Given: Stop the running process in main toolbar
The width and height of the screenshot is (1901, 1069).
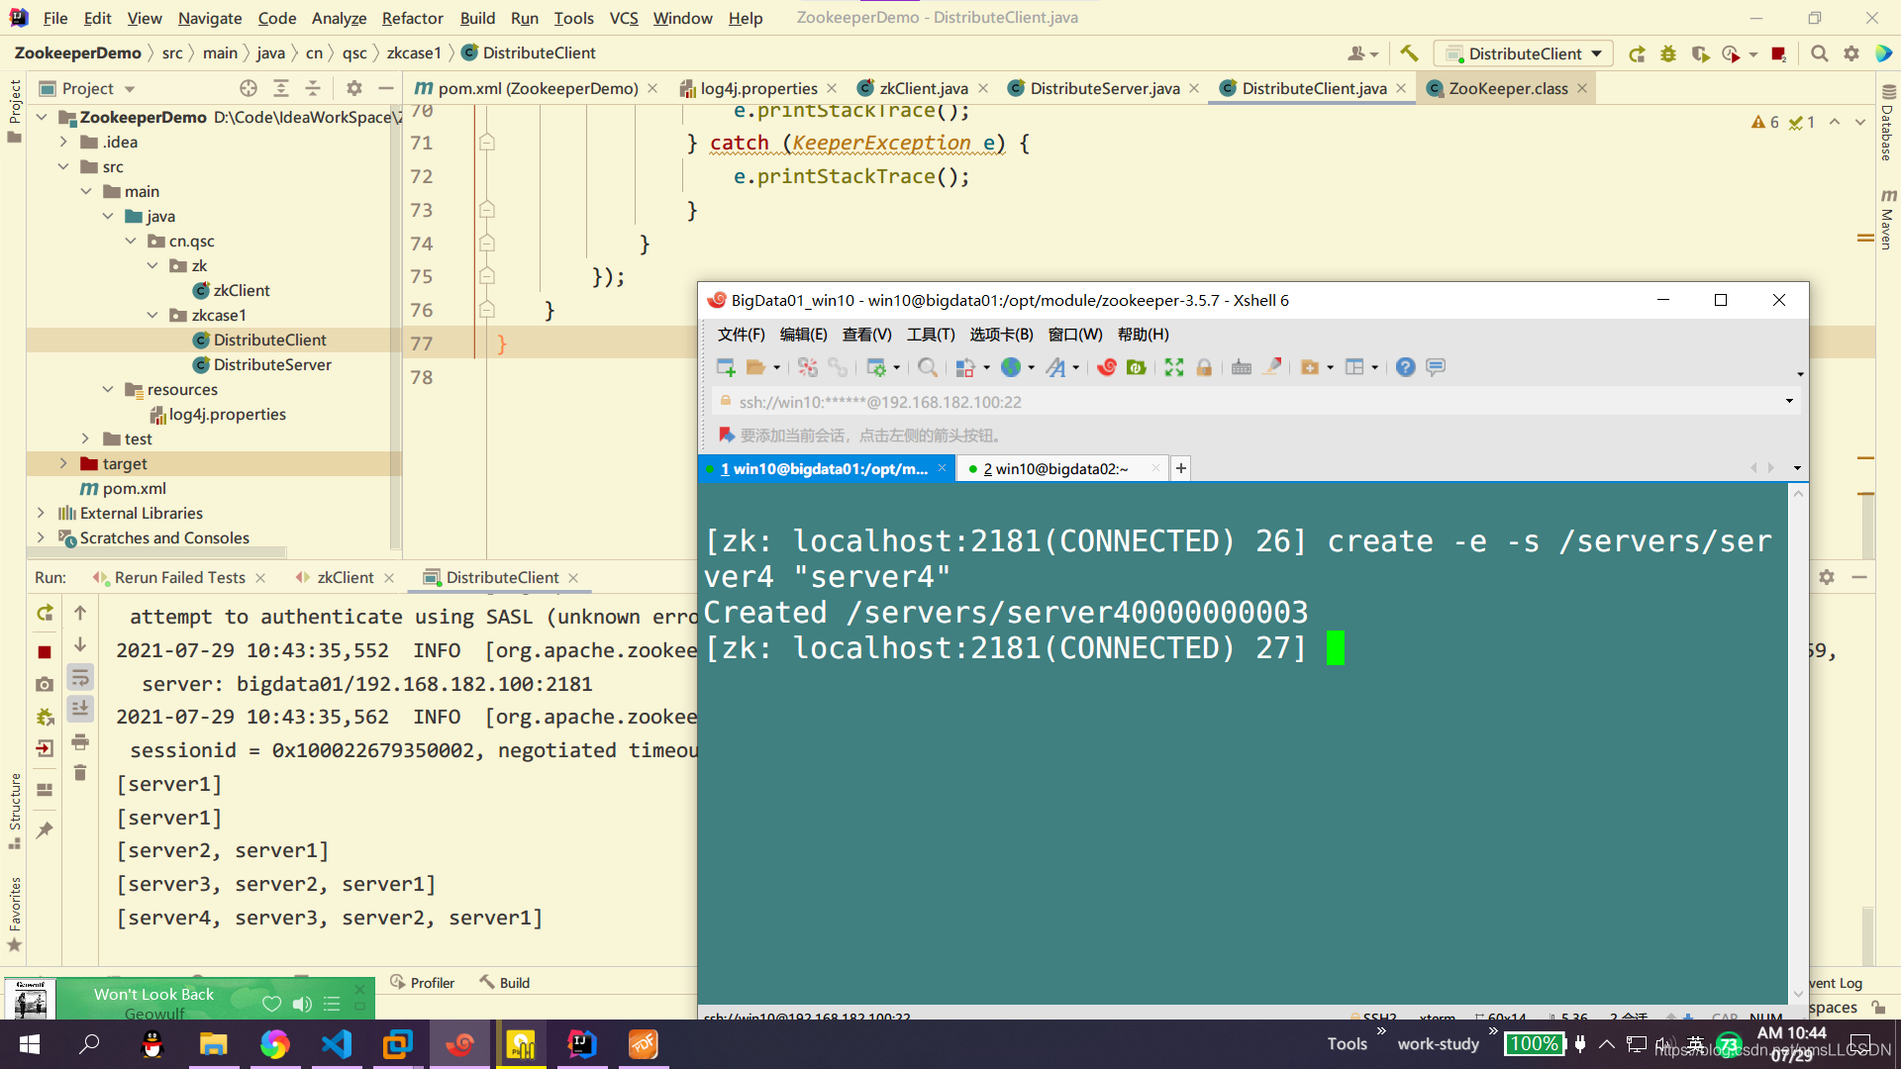Looking at the screenshot, I should (1778, 53).
